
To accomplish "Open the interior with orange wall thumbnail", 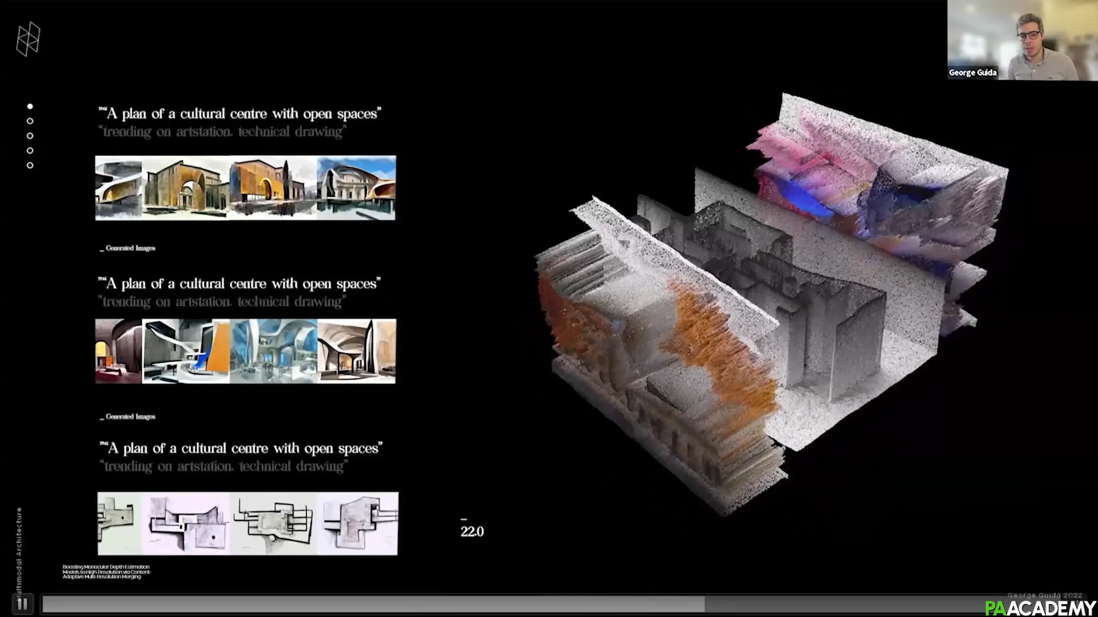I will [x=186, y=351].
